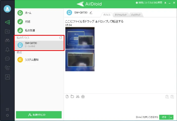
Task: Open the Files folder sidebar icon
Action: [7, 31]
